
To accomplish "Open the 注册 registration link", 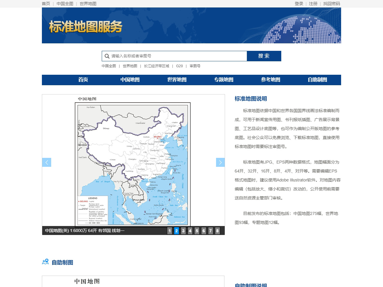I will click(313, 4).
